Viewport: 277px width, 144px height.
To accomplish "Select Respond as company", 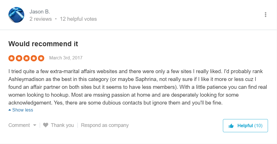I will 105,125.
